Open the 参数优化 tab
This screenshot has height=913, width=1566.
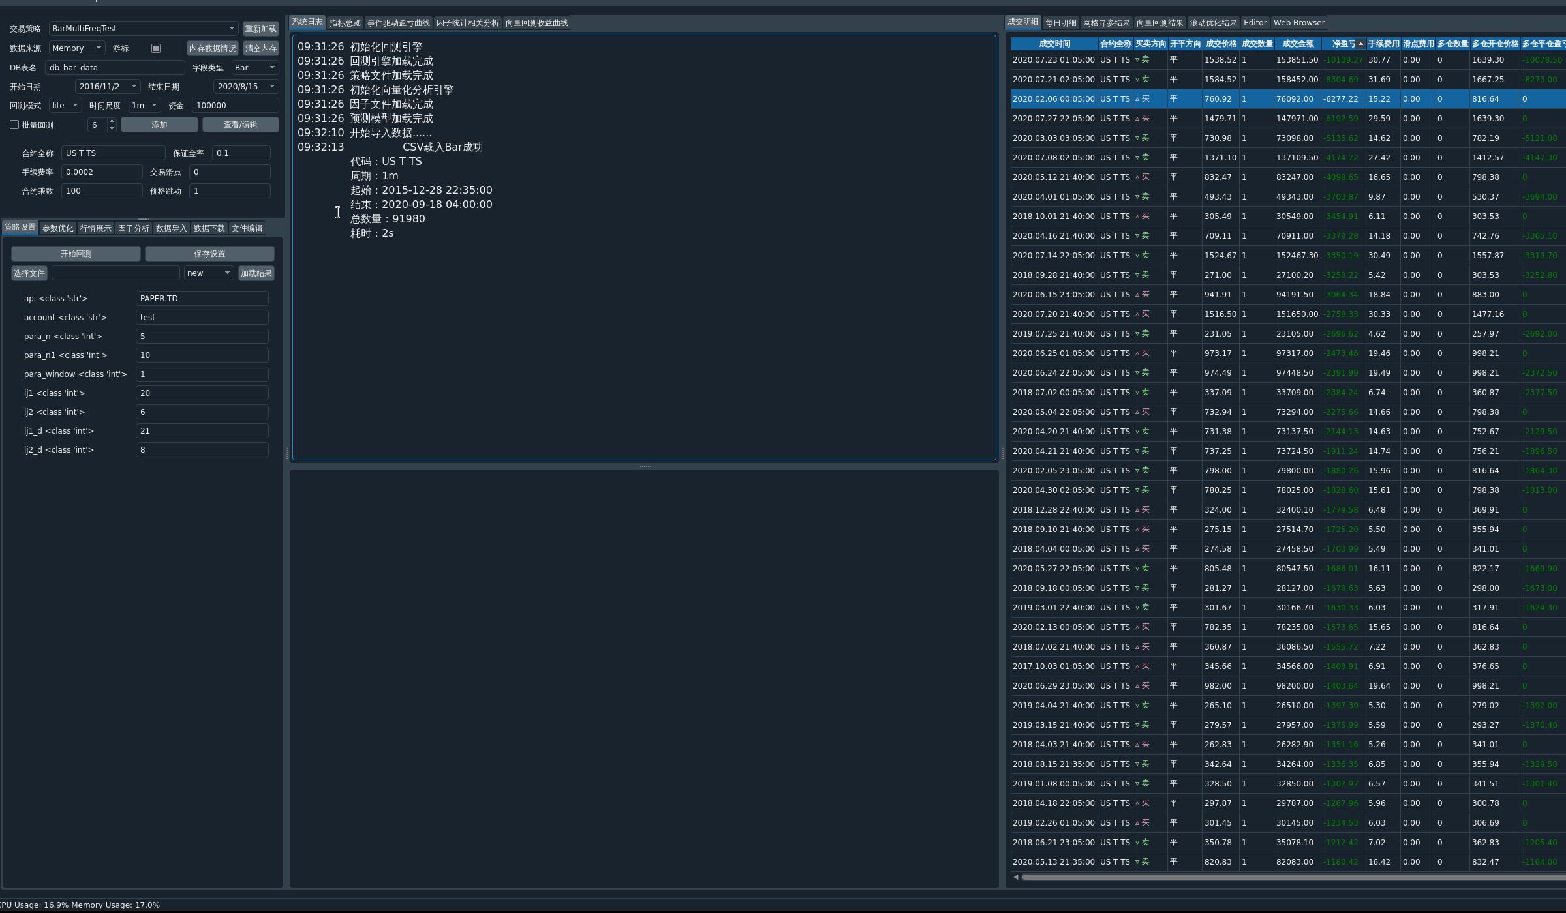click(57, 228)
